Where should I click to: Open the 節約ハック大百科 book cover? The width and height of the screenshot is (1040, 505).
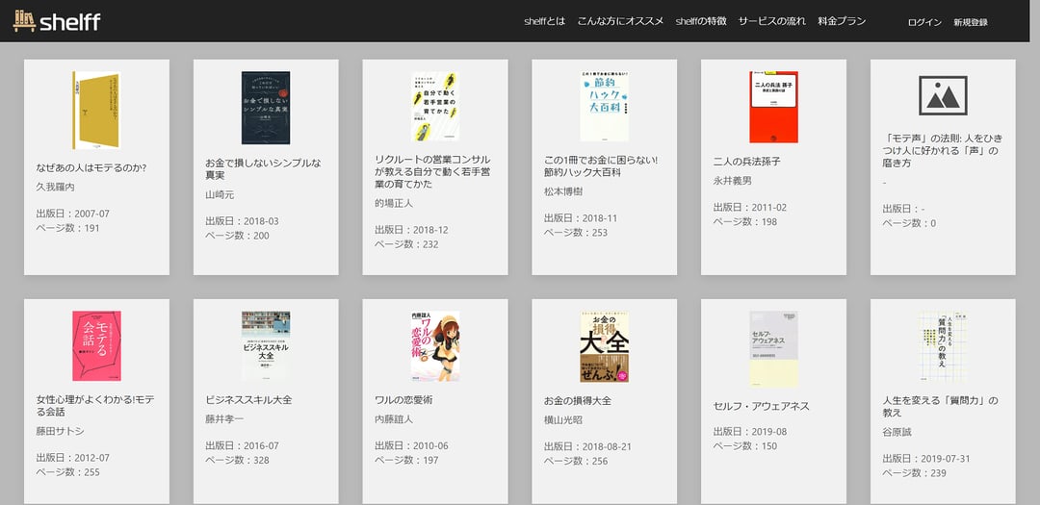pos(604,107)
